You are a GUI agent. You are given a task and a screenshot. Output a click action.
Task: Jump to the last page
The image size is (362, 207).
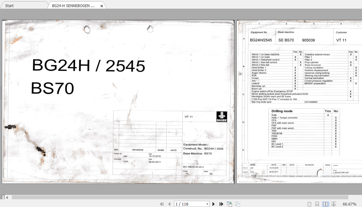[221, 204]
